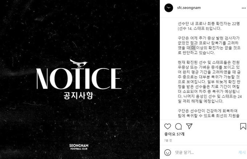Like the post with the heart icon

(167, 126)
